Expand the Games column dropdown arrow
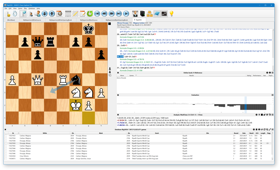 click(136, 75)
